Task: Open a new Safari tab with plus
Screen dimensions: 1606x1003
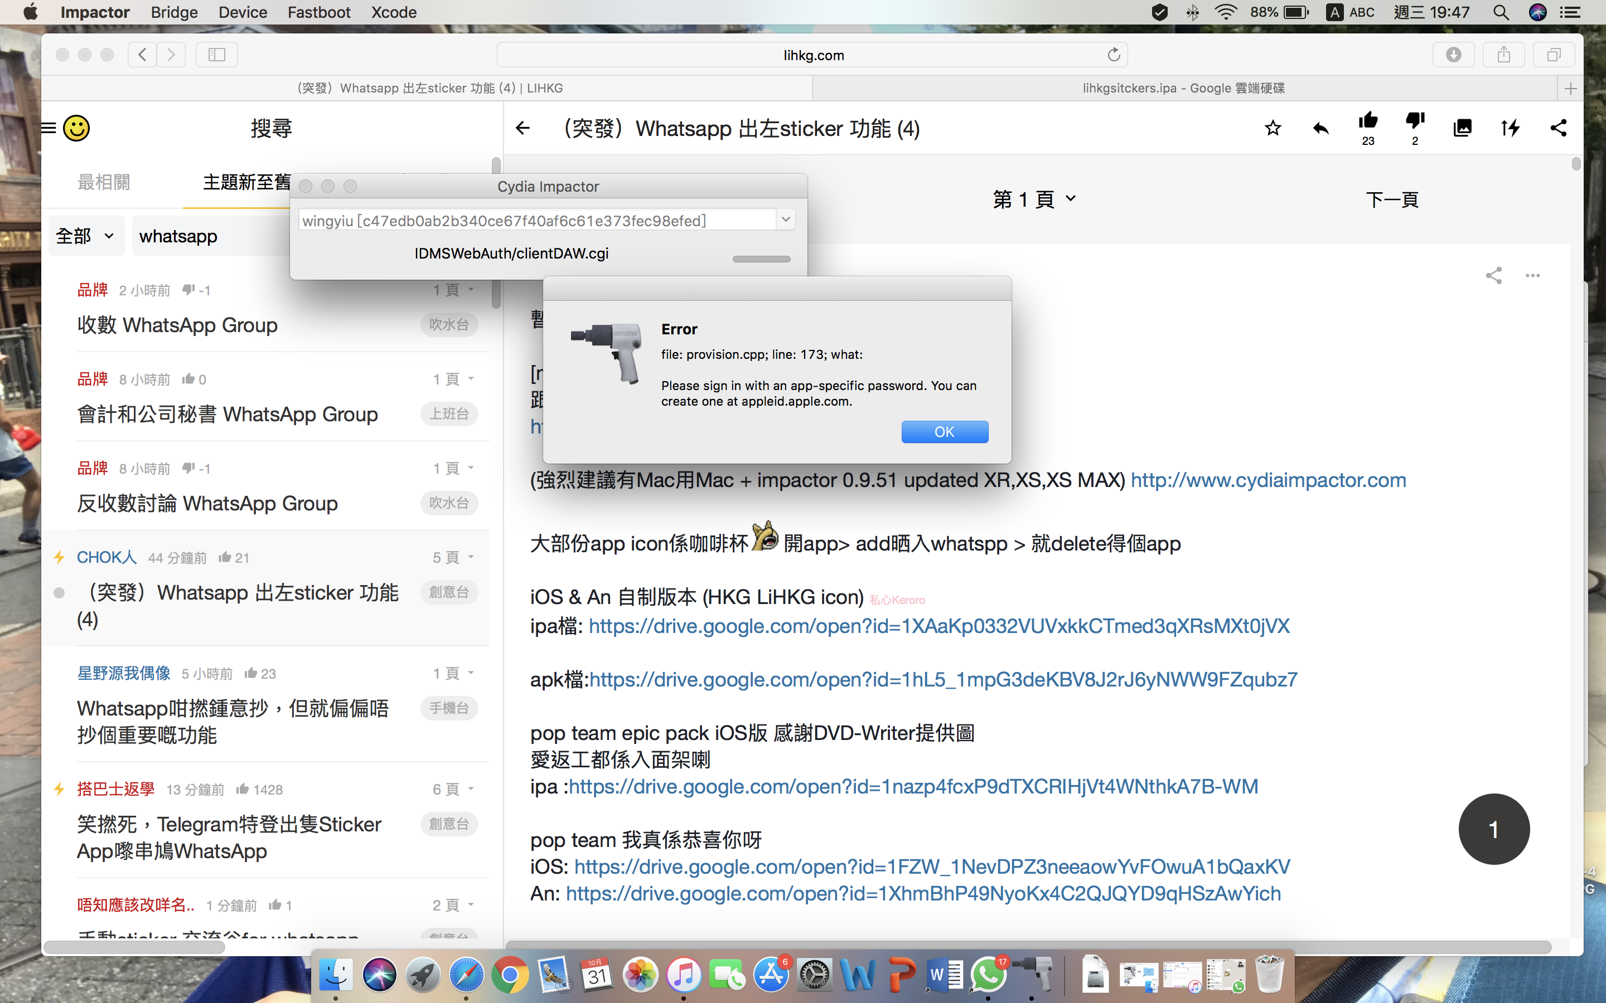Action: (x=1570, y=88)
